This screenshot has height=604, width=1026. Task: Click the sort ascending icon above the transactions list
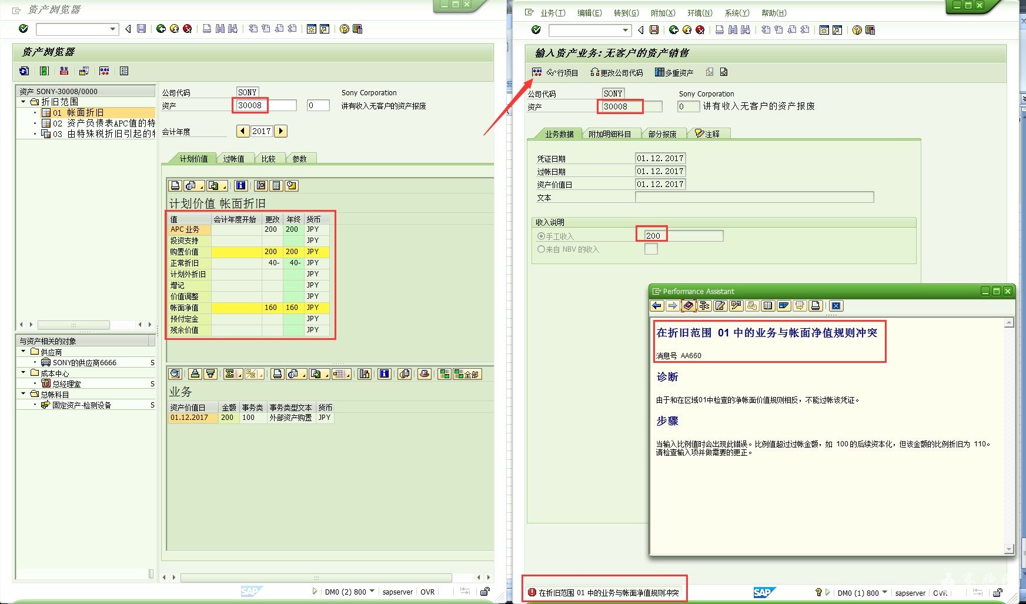[x=195, y=374]
